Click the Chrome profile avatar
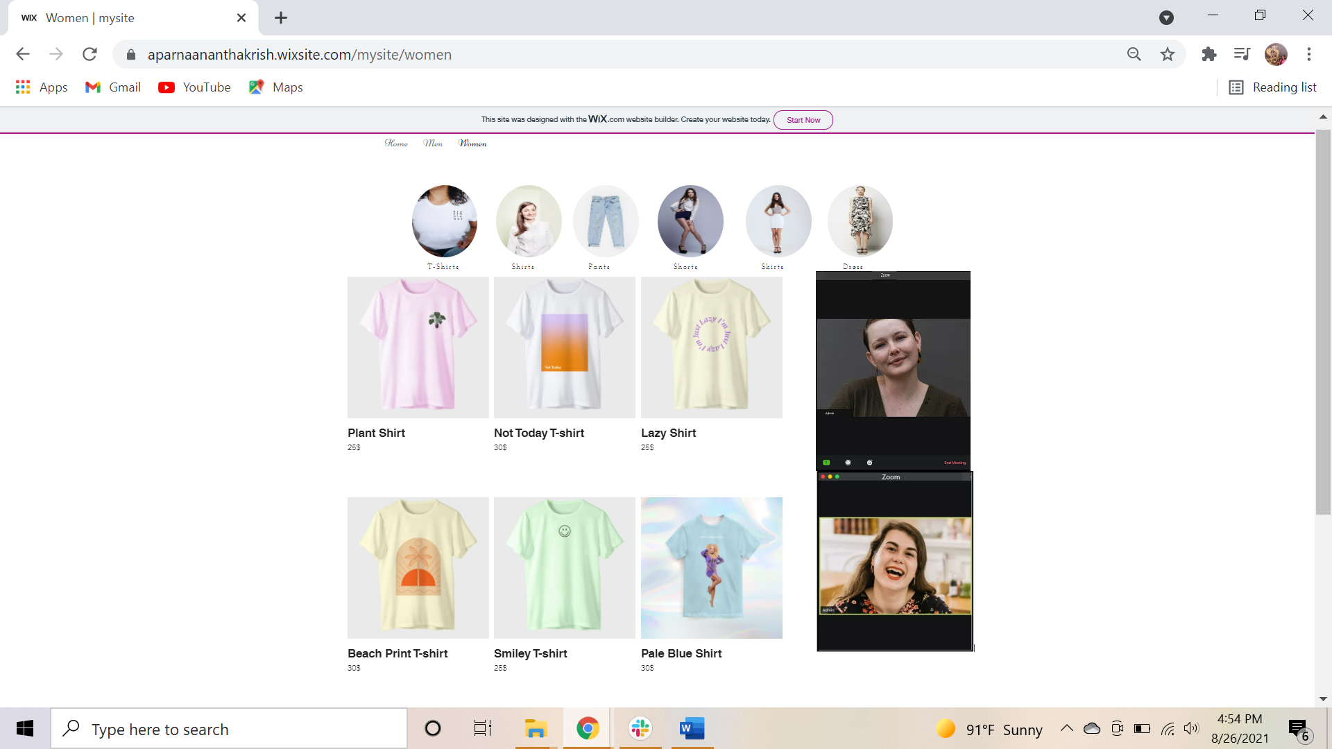The height and width of the screenshot is (749, 1332). (1276, 54)
